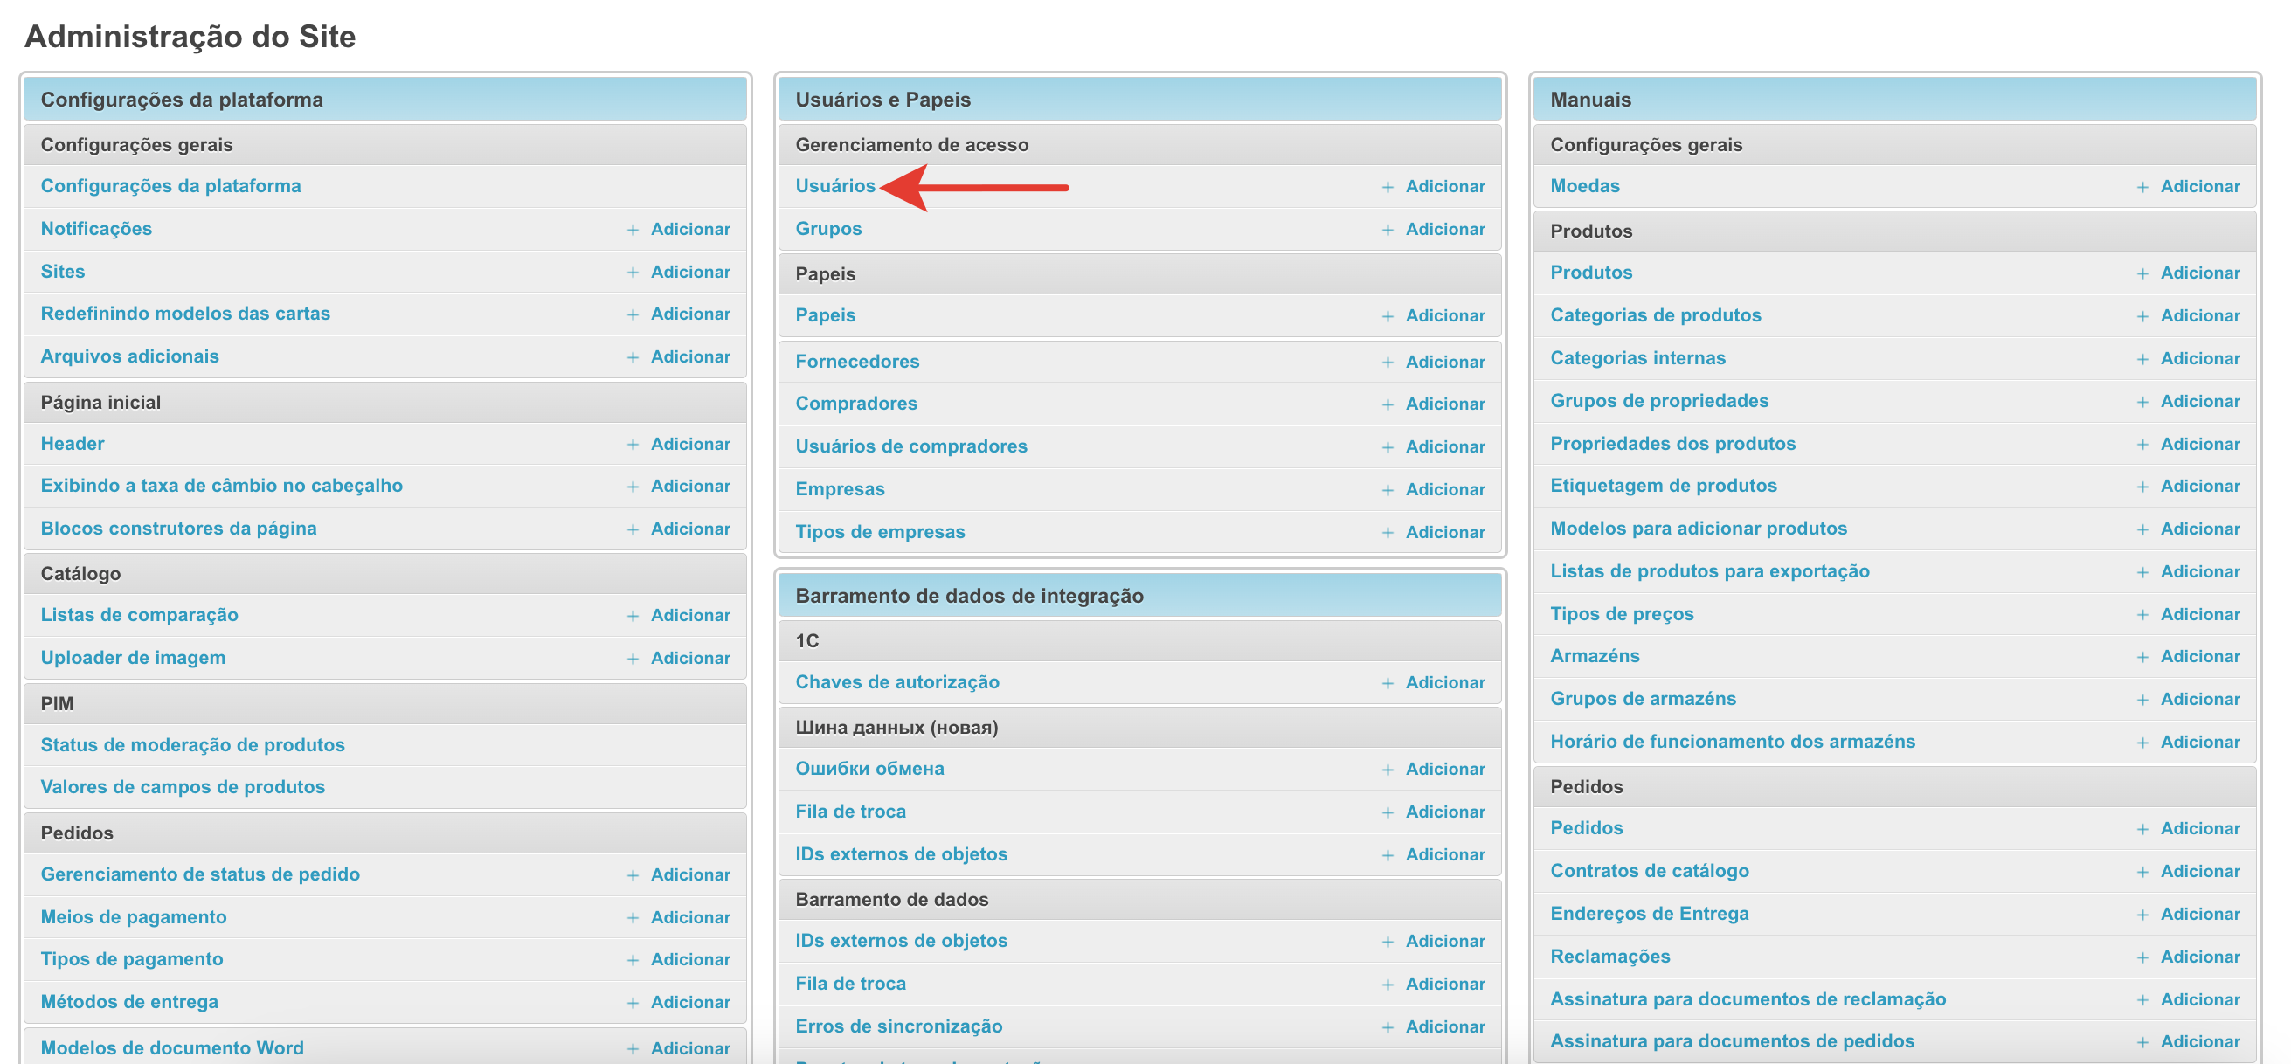Click the plus icon for Chaves de autorização
Viewport: 2291px width, 1064px height.
tap(1387, 682)
